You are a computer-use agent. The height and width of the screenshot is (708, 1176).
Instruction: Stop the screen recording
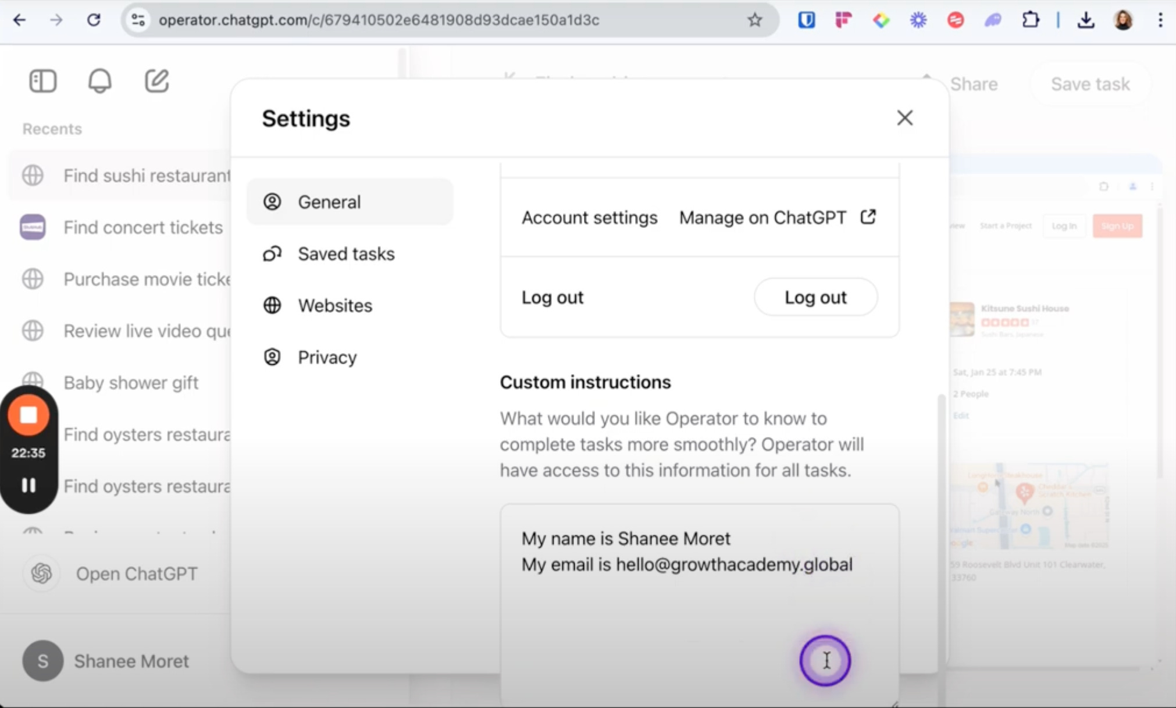tap(28, 415)
